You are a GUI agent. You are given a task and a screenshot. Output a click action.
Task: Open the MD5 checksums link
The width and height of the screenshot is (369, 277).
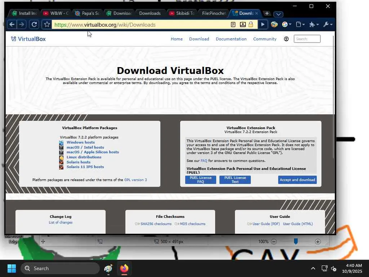coord(192,224)
